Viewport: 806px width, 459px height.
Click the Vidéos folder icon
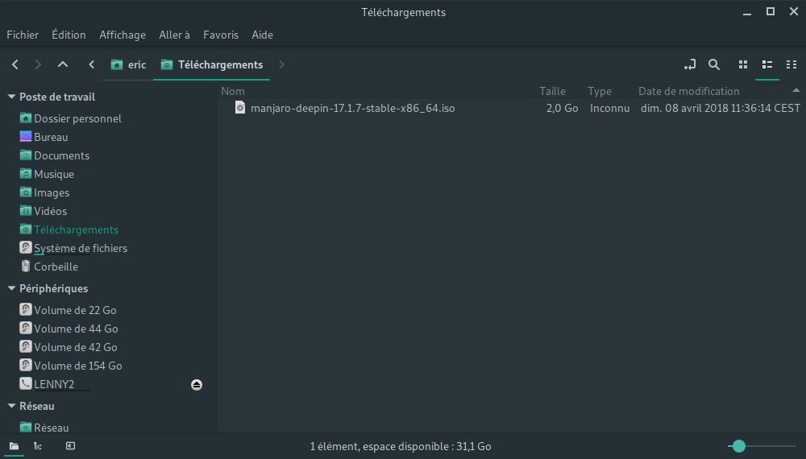click(26, 210)
